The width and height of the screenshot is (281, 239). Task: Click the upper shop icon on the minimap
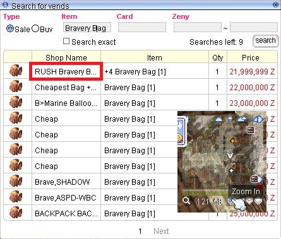[250, 130]
